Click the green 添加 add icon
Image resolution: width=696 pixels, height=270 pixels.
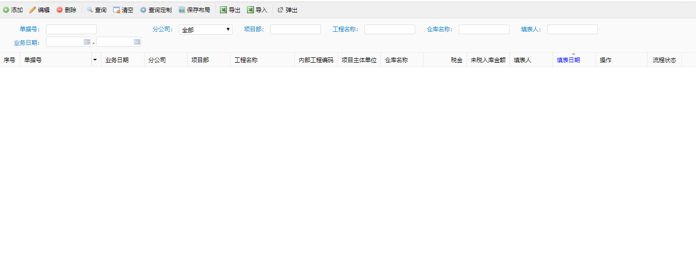click(x=6, y=10)
